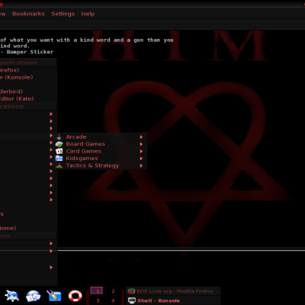Select Tactics & Strategy from the submenu

[100, 165]
